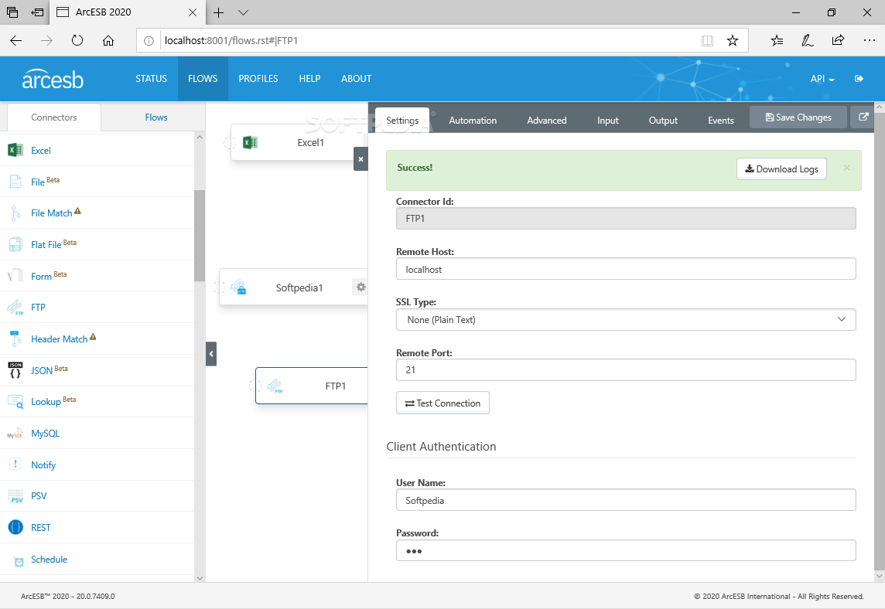Image resolution: width=885 pixels, height=609 pixels.
Task: Open the browser share menu
Action: coord(838,40)
